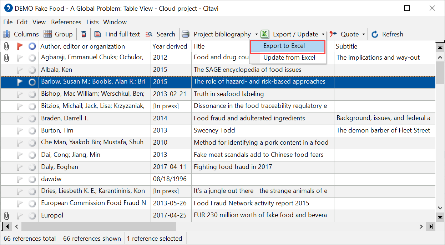Select 'Truth in seafood labeling' cell
Screen dimensions: 445x245
tap(263, 94)
